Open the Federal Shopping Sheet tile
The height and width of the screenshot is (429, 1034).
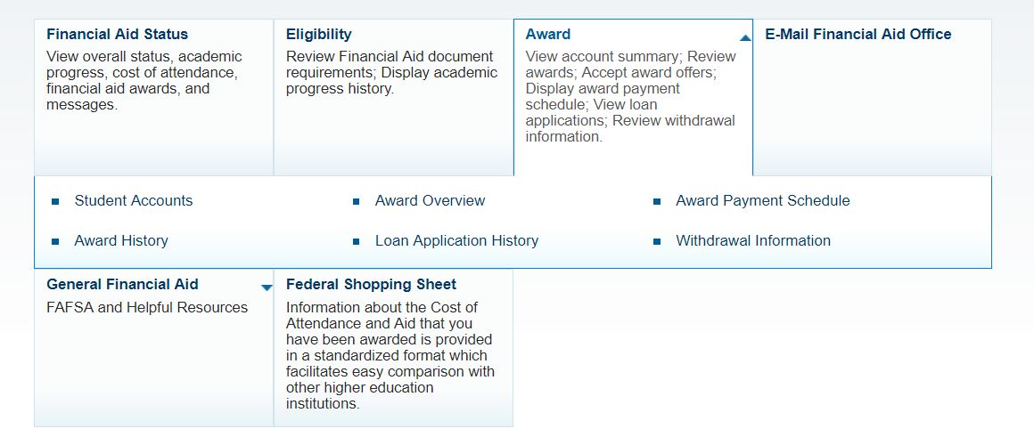[x=371, y=285]
